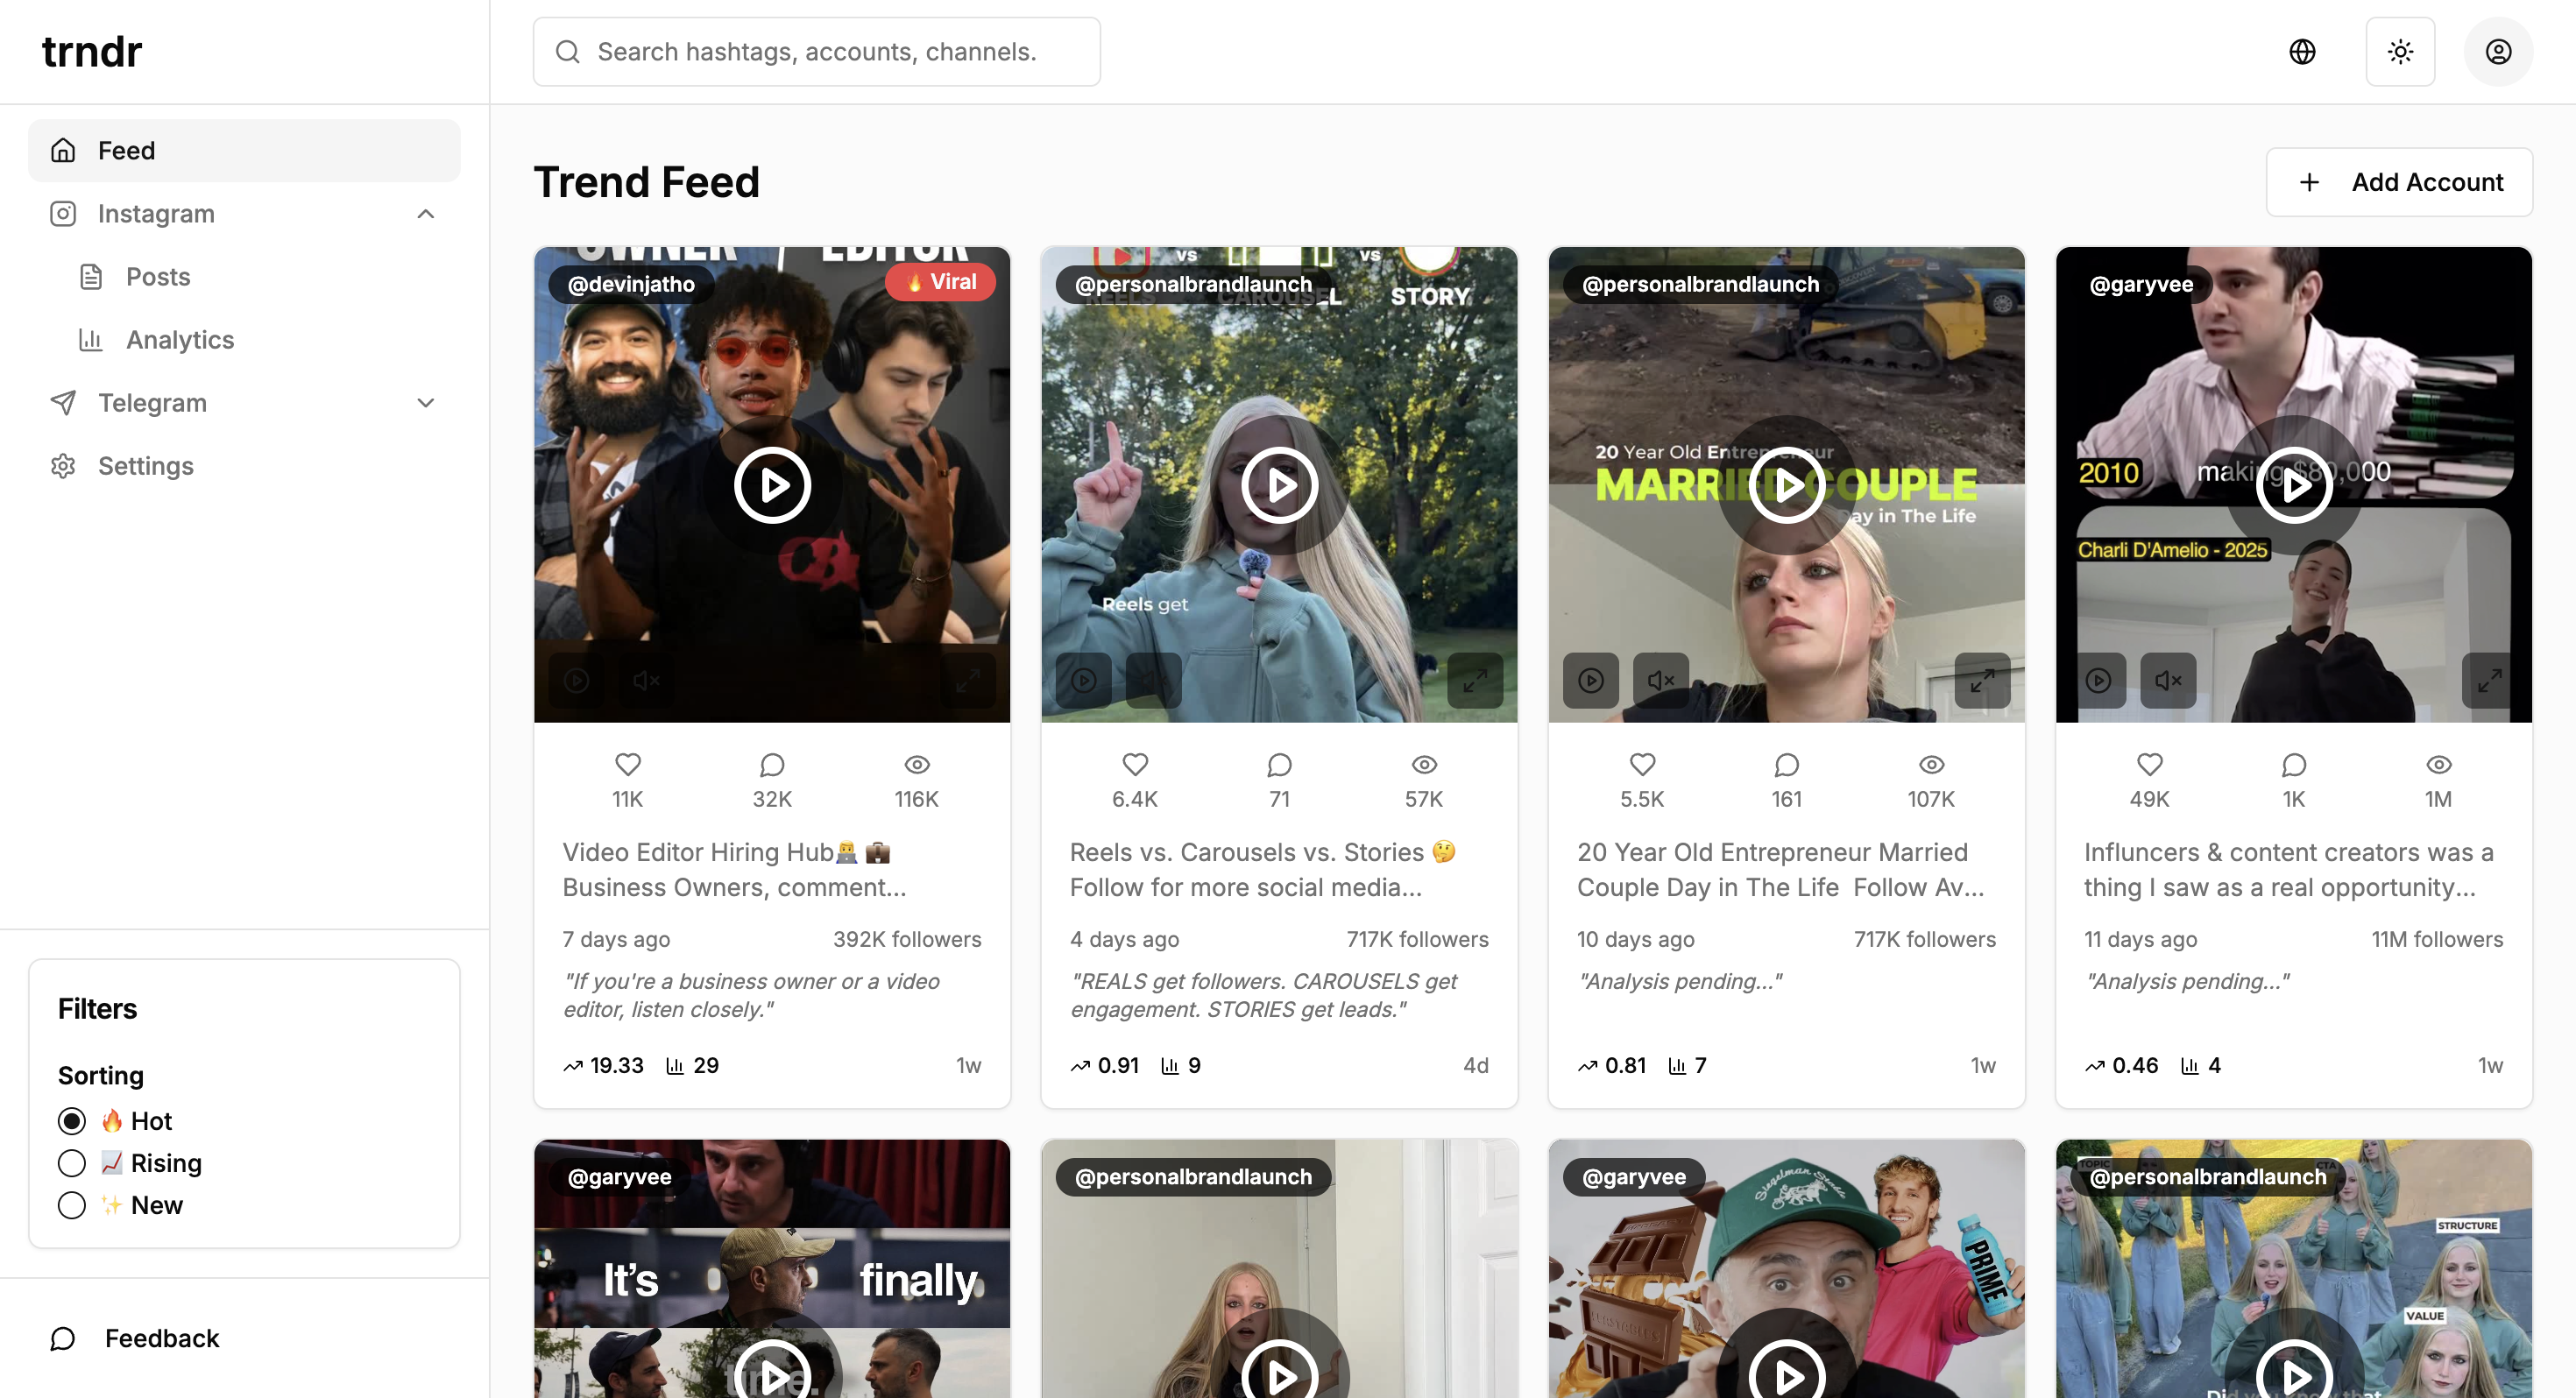Viewport: 2576px width, 1398px height.
Task: Click the 1K comments icon
Action: 2294,764
